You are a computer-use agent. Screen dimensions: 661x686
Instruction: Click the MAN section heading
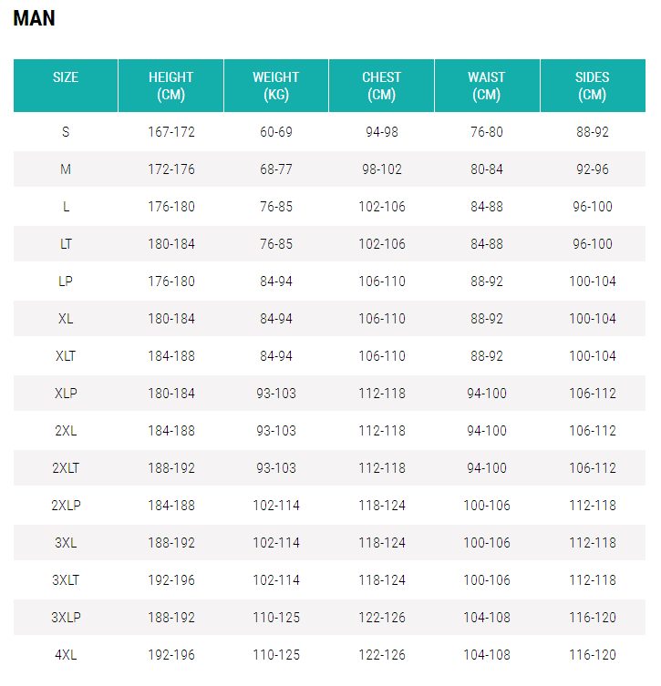click(x=35, y=19)
